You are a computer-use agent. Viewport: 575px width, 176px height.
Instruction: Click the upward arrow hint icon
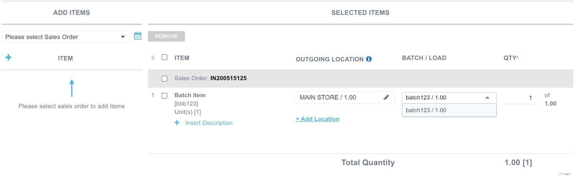pyautogui.click(x=72, y=88)
